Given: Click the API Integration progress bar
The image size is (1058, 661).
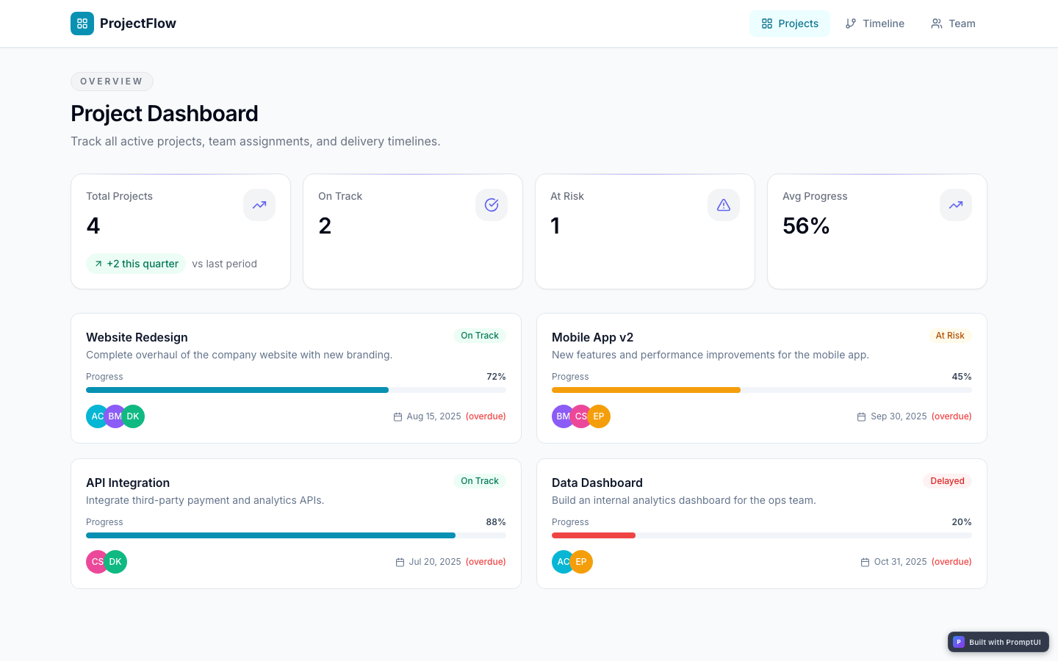Looking at the screenshot, I should 296,535.
